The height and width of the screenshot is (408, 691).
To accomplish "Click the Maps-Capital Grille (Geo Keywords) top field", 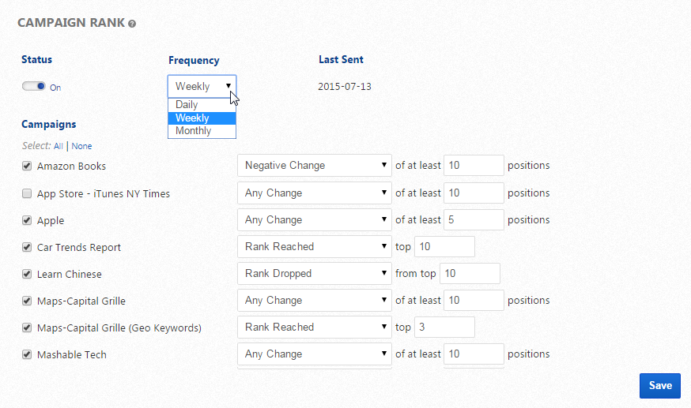I will point(444,327).
